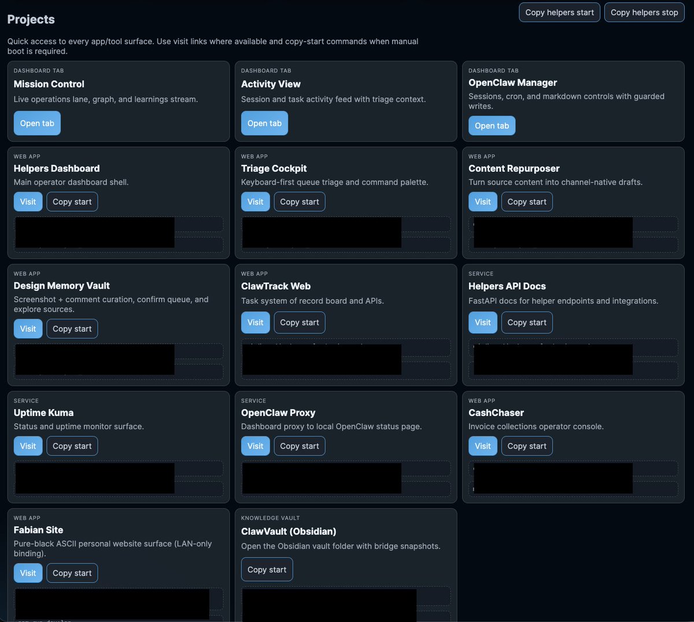Copy start command for Triage Cockpit
This screenshot has width=694, height=622.
[x=300, y=202]
